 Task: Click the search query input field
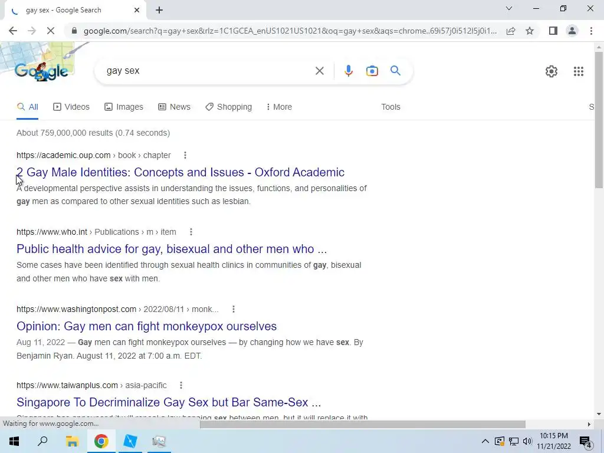point(208,71)
